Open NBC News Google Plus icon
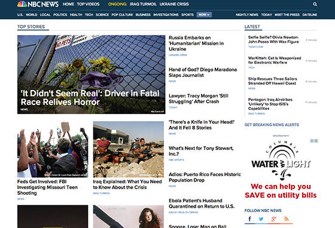This screenshot has width=335, height=228. [274, 219]
